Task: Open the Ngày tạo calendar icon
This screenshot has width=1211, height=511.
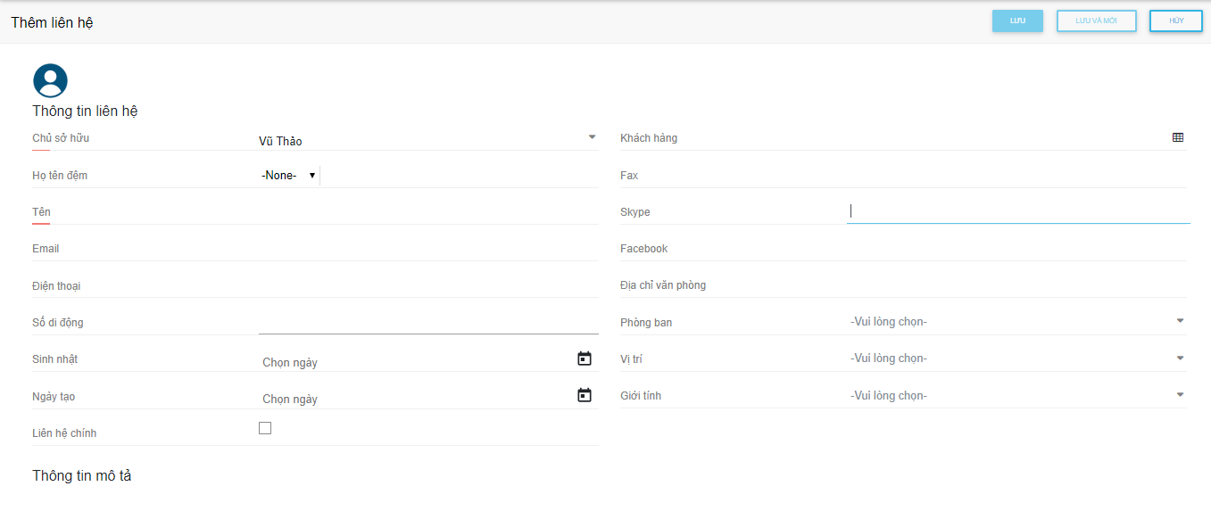Action: coord(585,395)
